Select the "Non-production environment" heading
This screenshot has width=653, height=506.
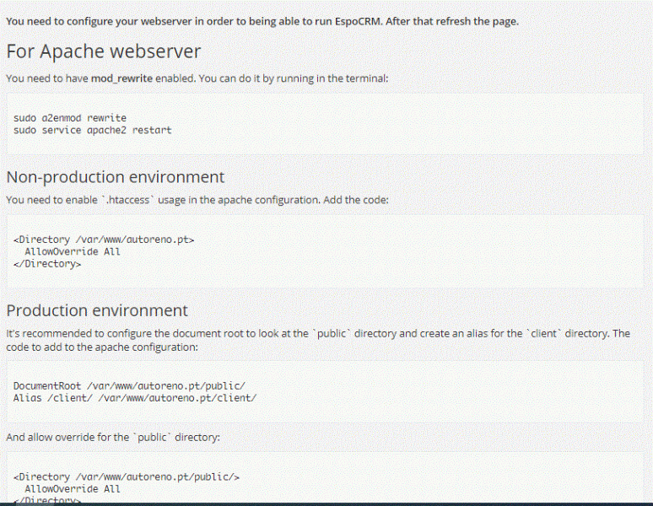116,177
